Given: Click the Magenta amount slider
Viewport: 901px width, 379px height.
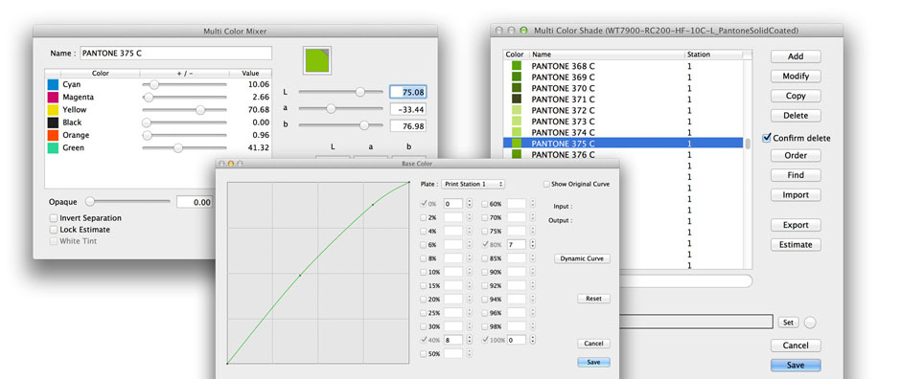Looking at the screenshot, I should pos(184,97).
